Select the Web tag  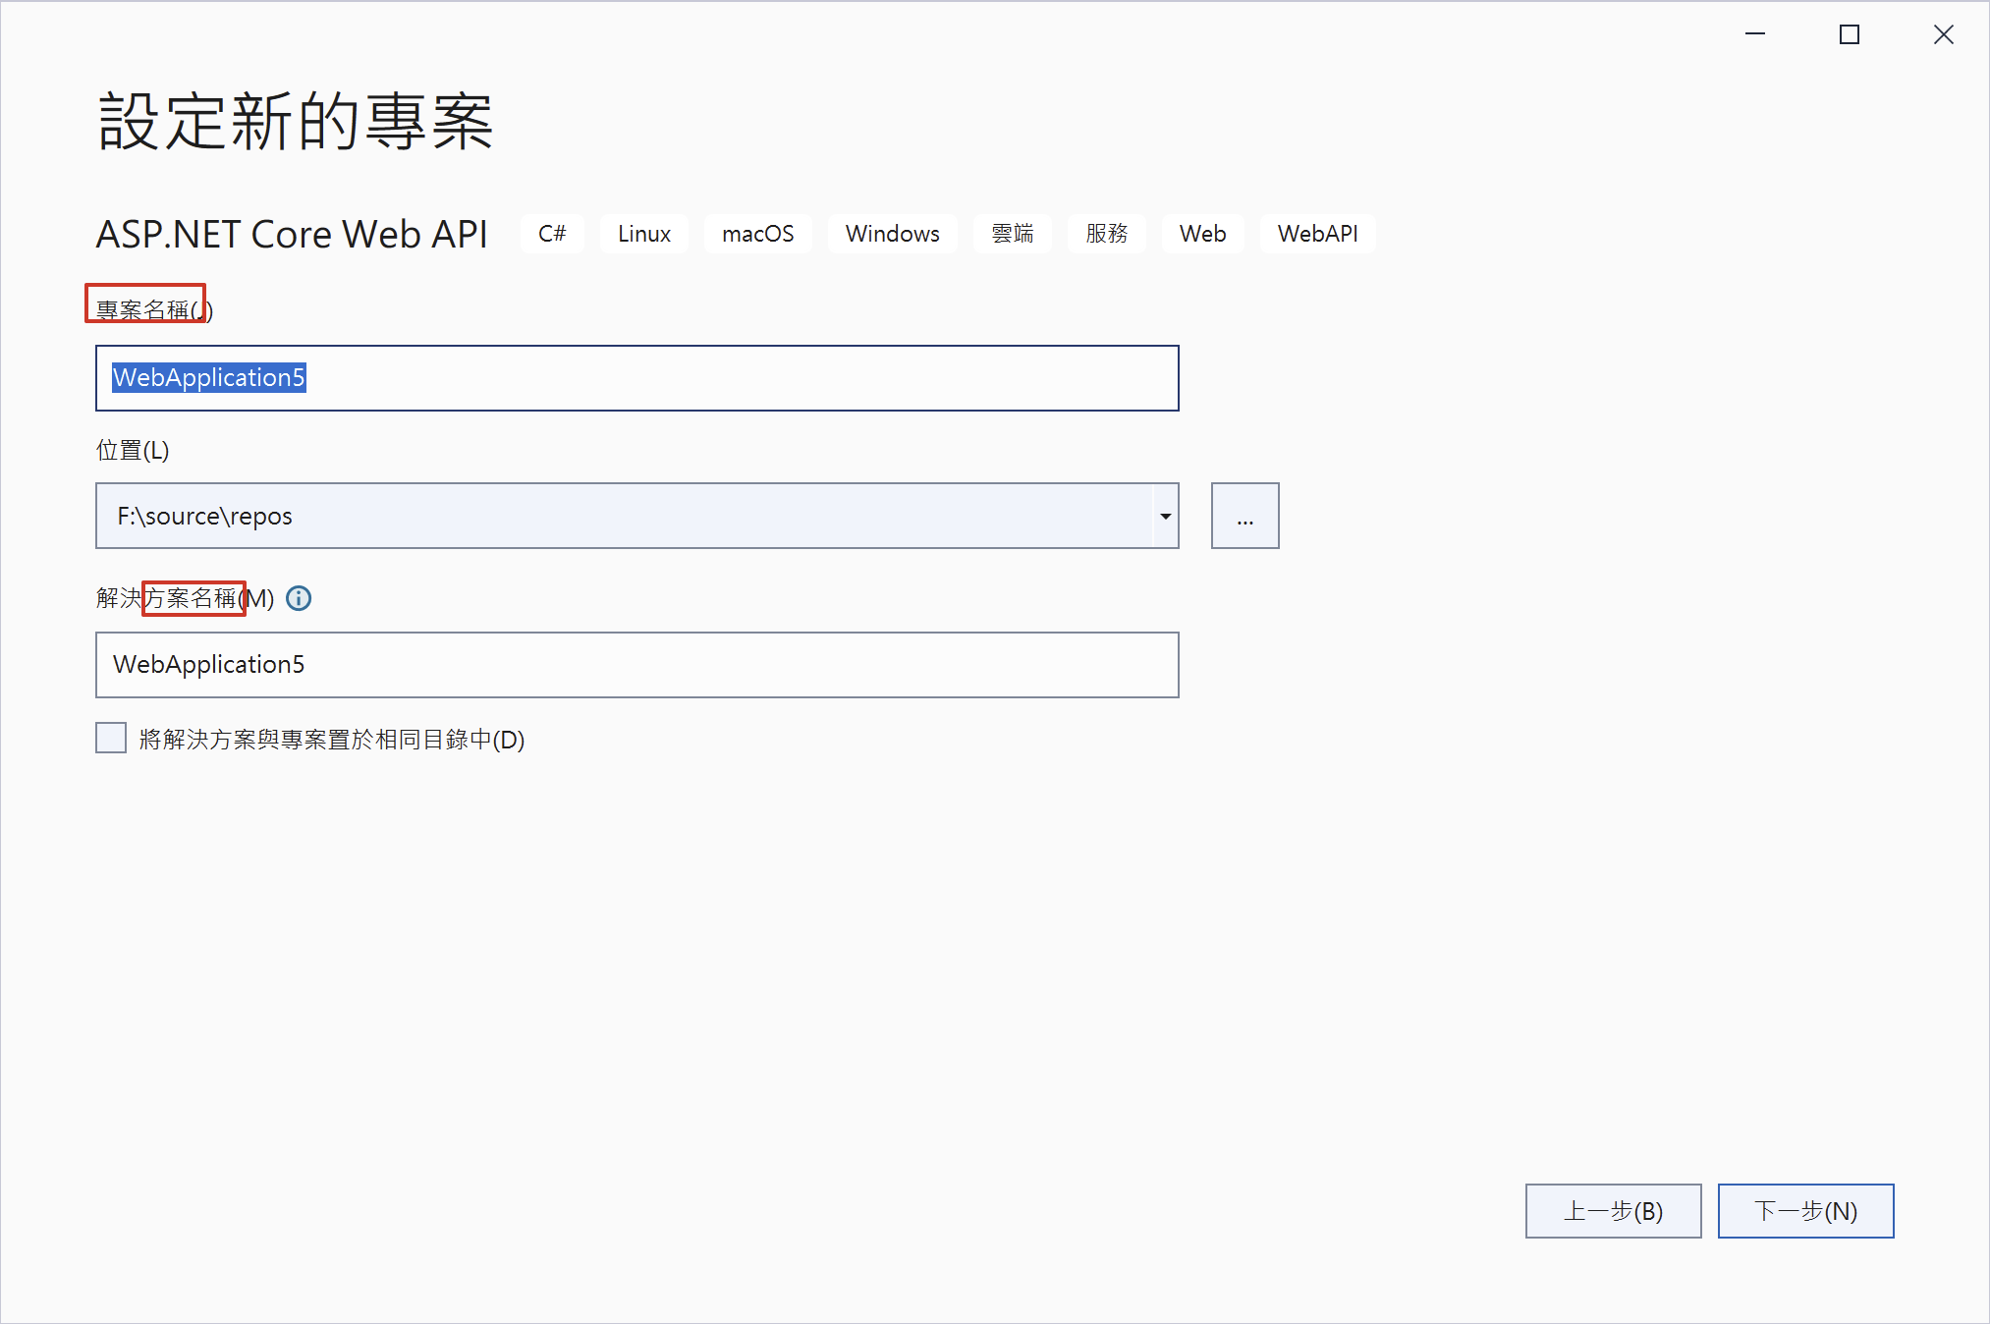point(1202,234)
